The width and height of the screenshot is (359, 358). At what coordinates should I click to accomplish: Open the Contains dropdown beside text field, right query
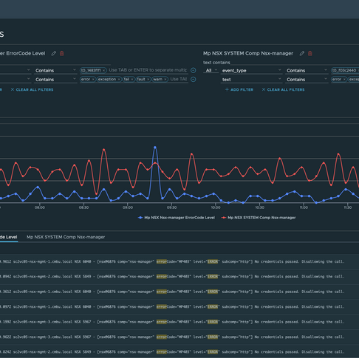point(307,80)
